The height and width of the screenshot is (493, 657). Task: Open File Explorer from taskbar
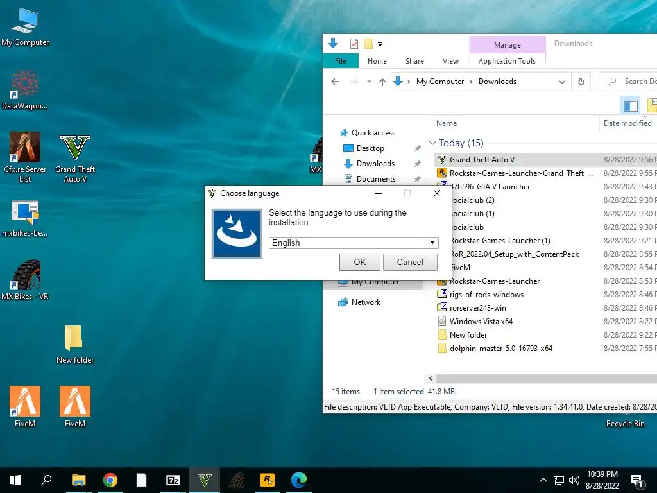coord(78,480)
